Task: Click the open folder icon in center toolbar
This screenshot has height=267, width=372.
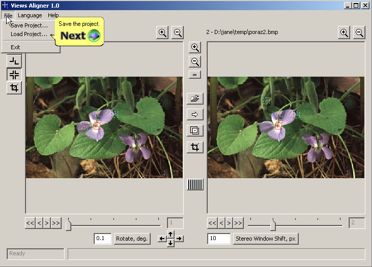Action: click(x=194, y=98)
